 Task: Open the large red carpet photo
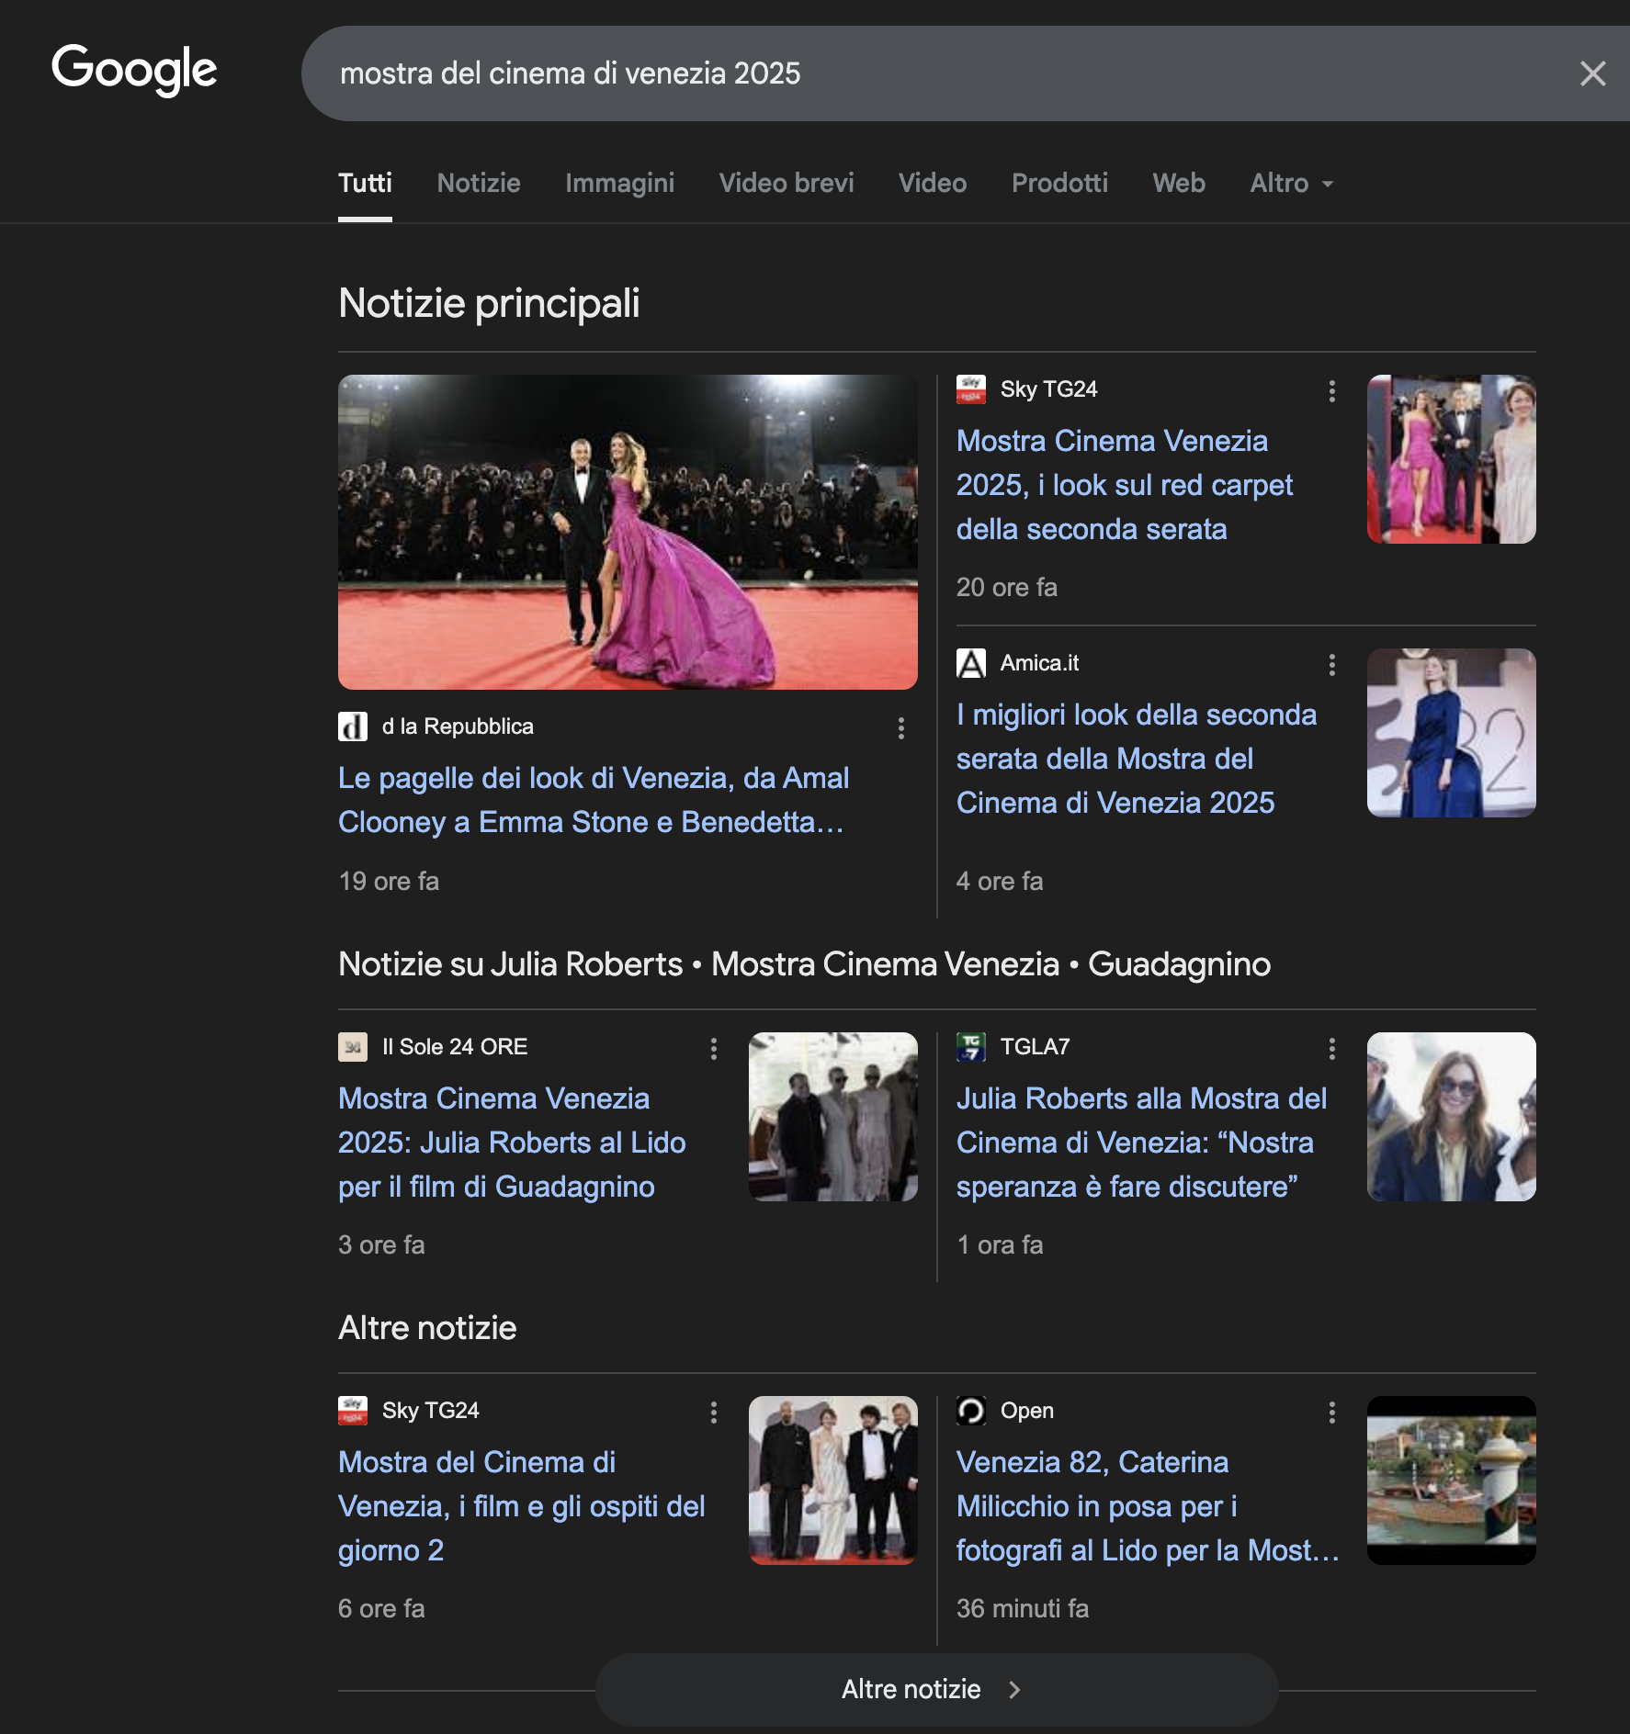(628, 532)
